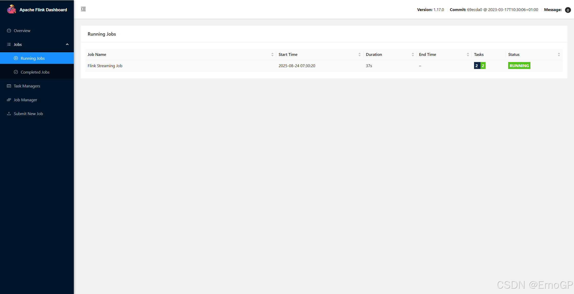Viewport: 574px width, 294px height.
Task: Click the Submit New Job upload icon
Action: [x=9, y=114]
